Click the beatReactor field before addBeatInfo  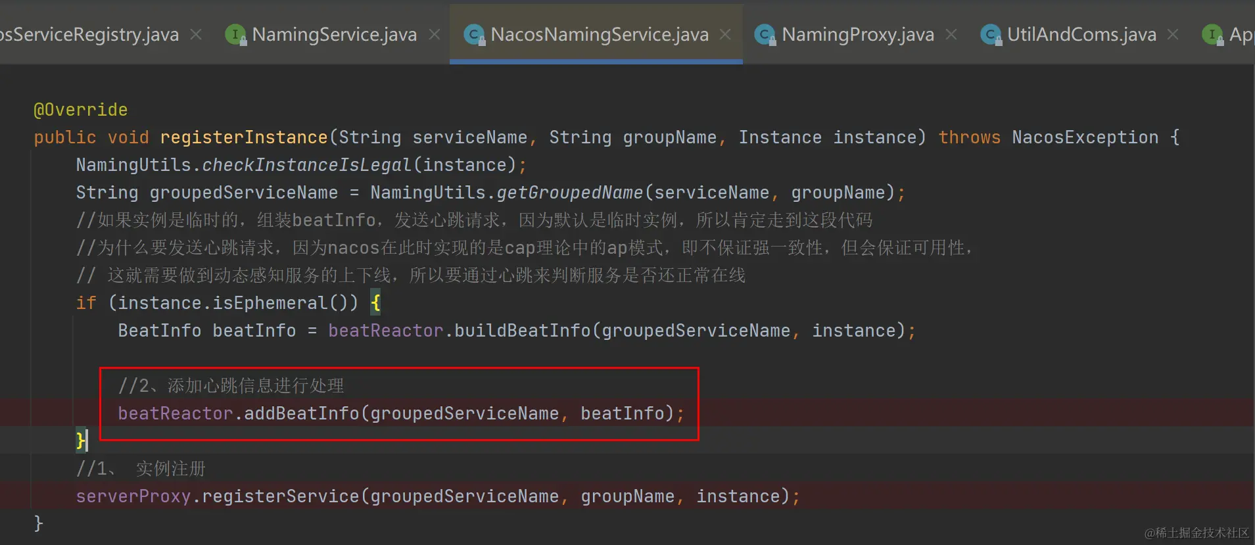point(176,414)
